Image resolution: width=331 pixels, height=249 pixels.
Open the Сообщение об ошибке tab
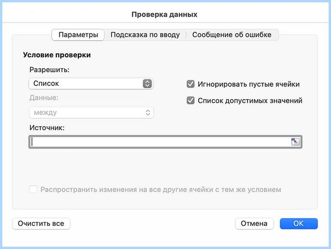point(232,35)
